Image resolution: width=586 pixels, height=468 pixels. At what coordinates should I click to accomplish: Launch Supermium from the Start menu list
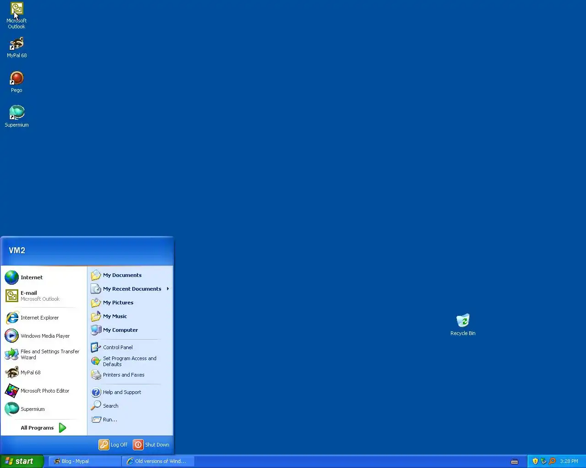tap(43, 409)
